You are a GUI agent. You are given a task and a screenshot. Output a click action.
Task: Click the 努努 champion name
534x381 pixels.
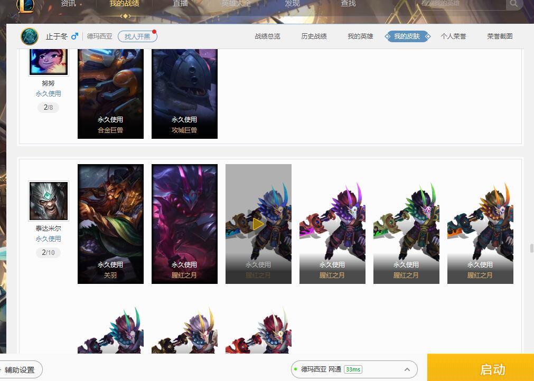(x=49, y=83)
